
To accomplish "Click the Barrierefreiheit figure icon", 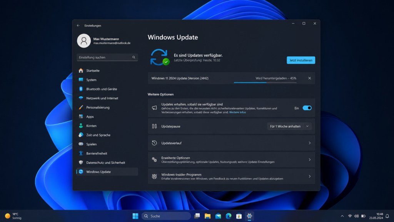I will pos(81,153).
